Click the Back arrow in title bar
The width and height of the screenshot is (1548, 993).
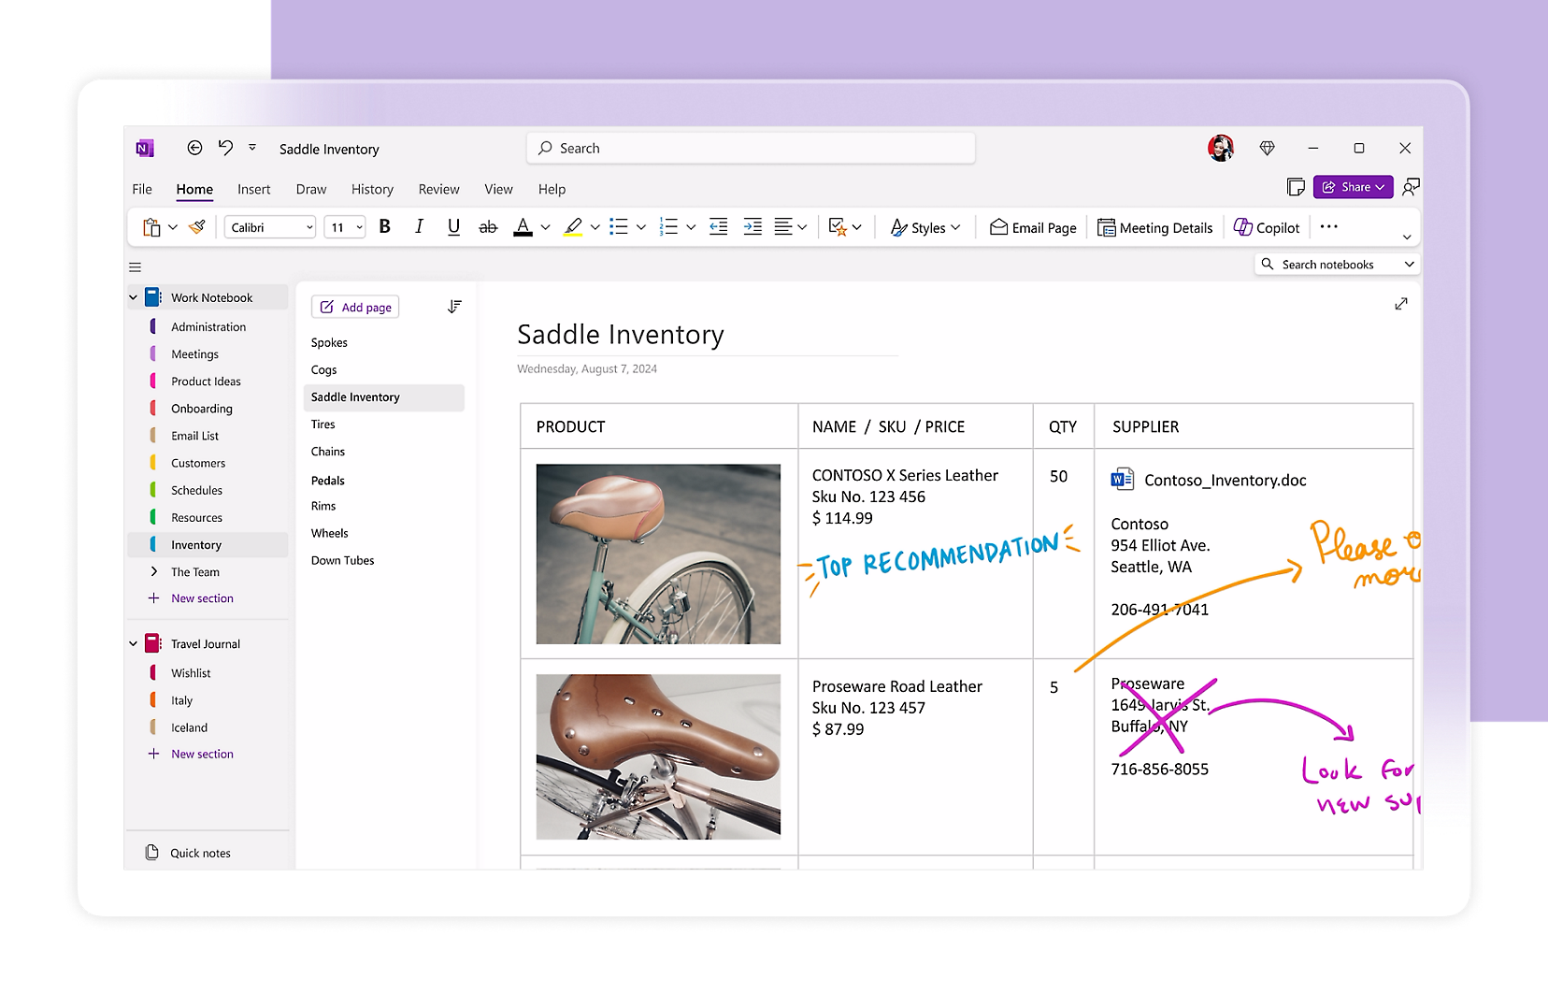194,148
